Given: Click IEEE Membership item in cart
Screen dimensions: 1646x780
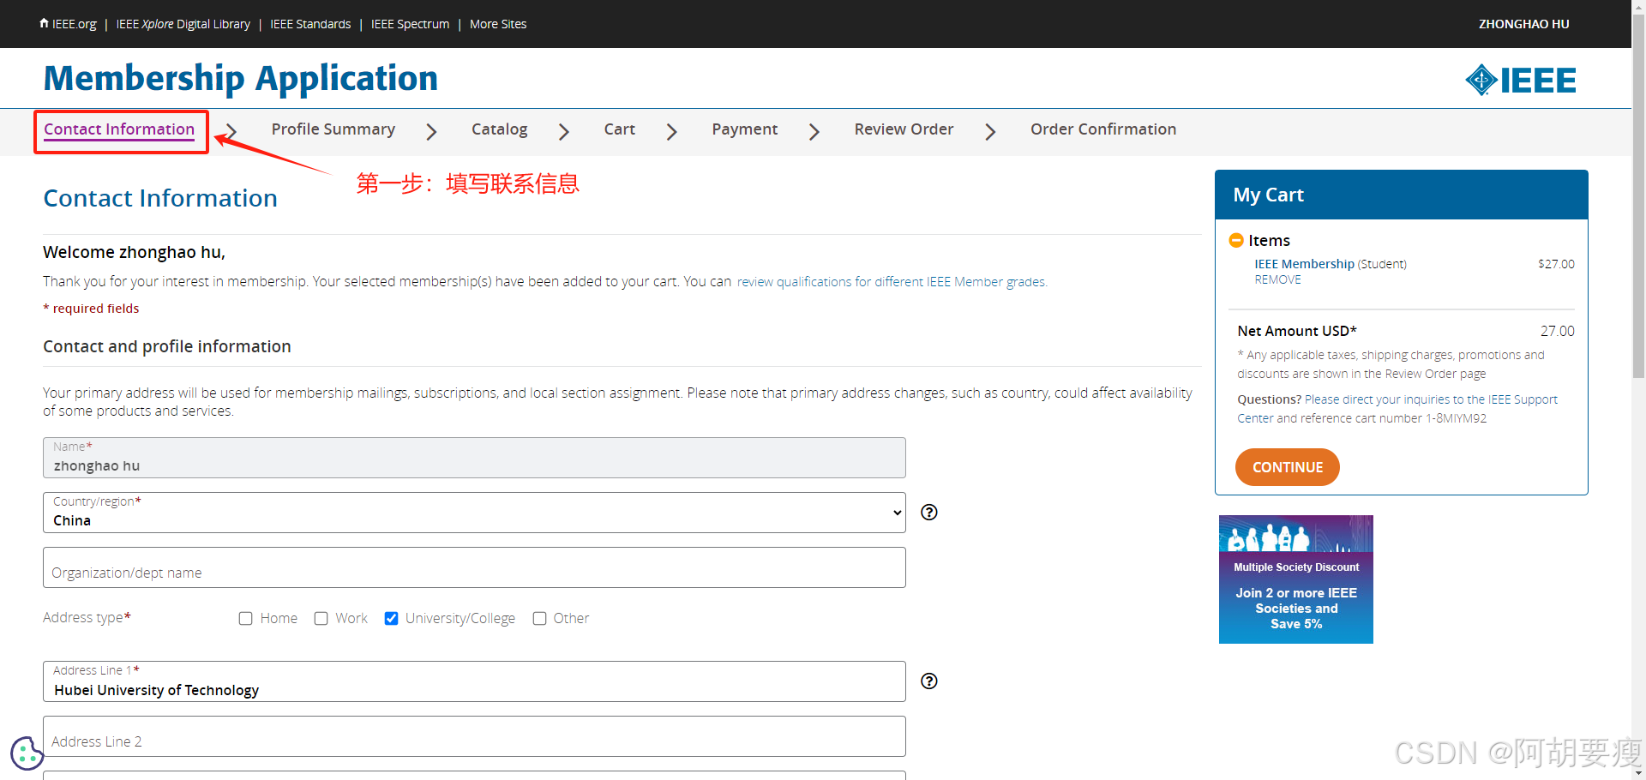Looking at the screenshot, I should 1305,264.
